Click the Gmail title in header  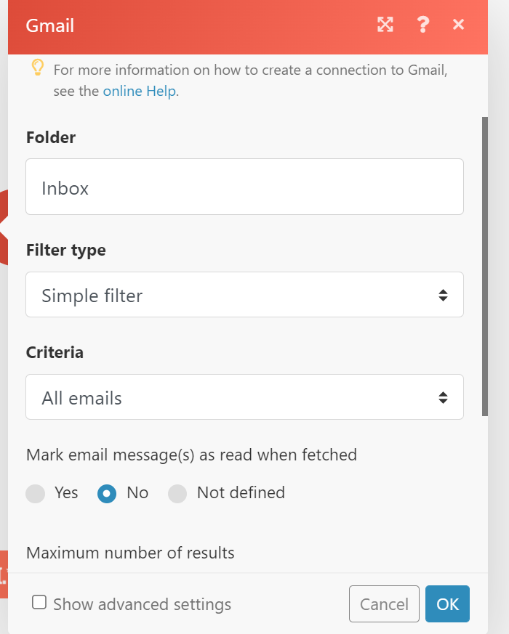pos(49,26)
